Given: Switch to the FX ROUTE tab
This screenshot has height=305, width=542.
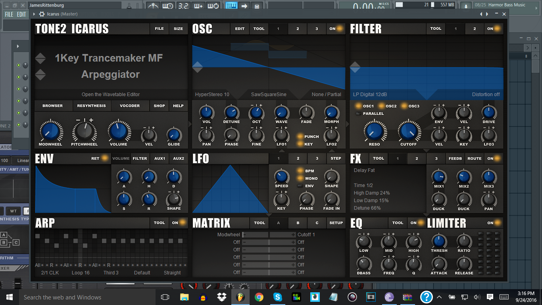Looking at the screenshot, I should point(475,158).
